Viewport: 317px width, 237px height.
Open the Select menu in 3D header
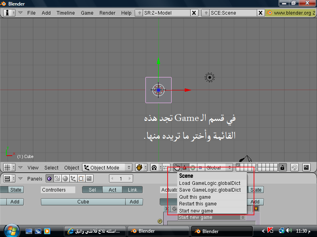pos(52,167)
